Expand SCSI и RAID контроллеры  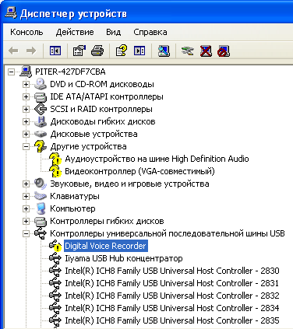tap(26, 109)
